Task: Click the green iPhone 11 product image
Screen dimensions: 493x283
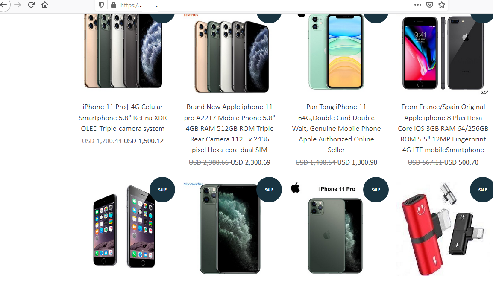Action: [x=336, y=52]
